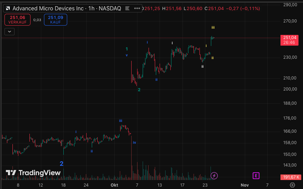Click the large blue 2 wave label
This screenshot has width=303, height=189.
(61, 164)
